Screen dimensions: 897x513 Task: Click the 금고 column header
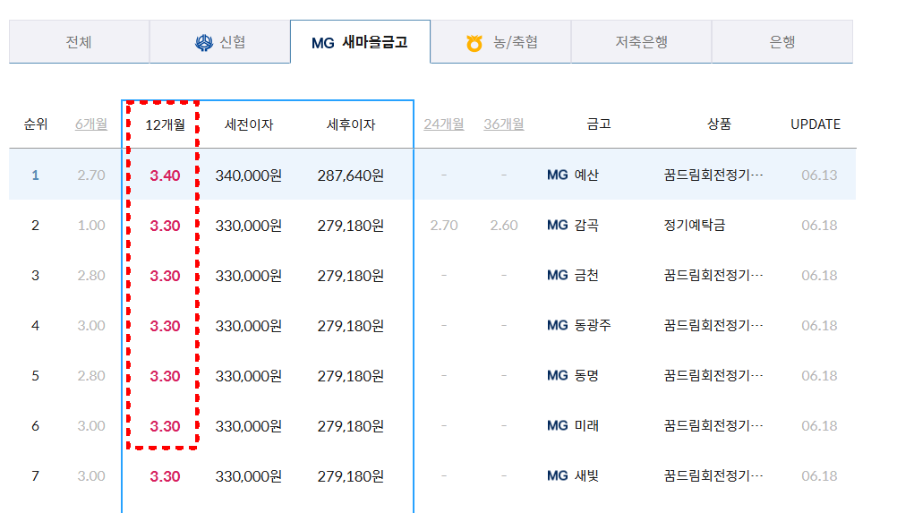599,124
